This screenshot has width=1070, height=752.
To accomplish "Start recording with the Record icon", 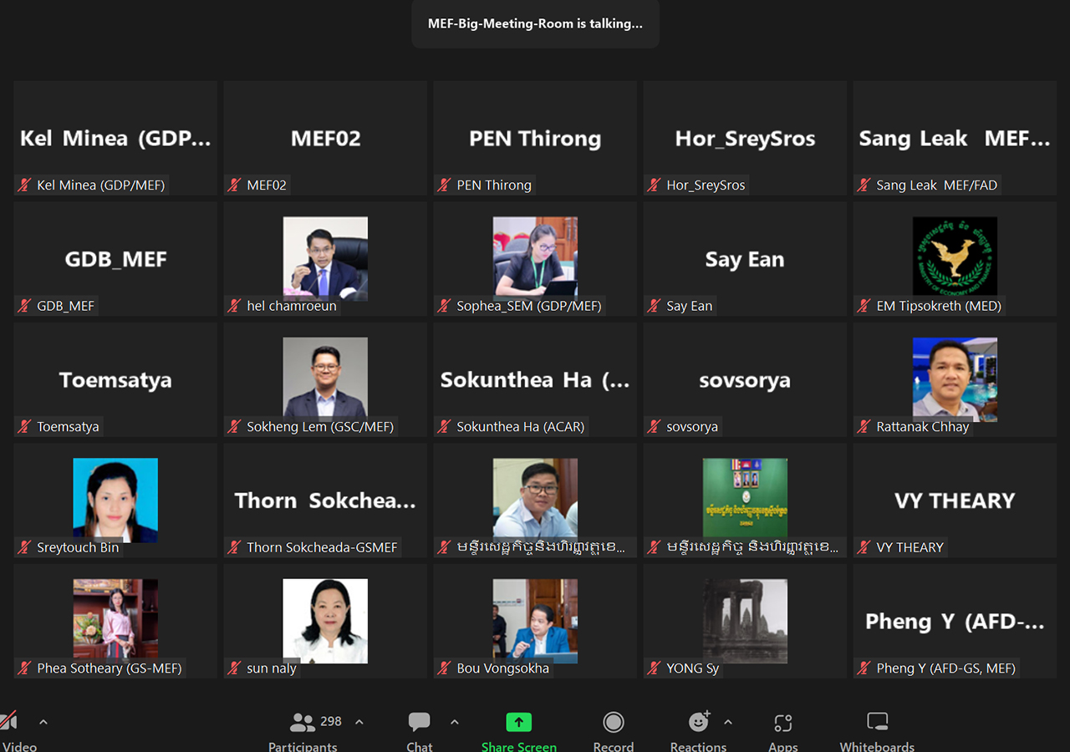I will click(x=614, y=722).
